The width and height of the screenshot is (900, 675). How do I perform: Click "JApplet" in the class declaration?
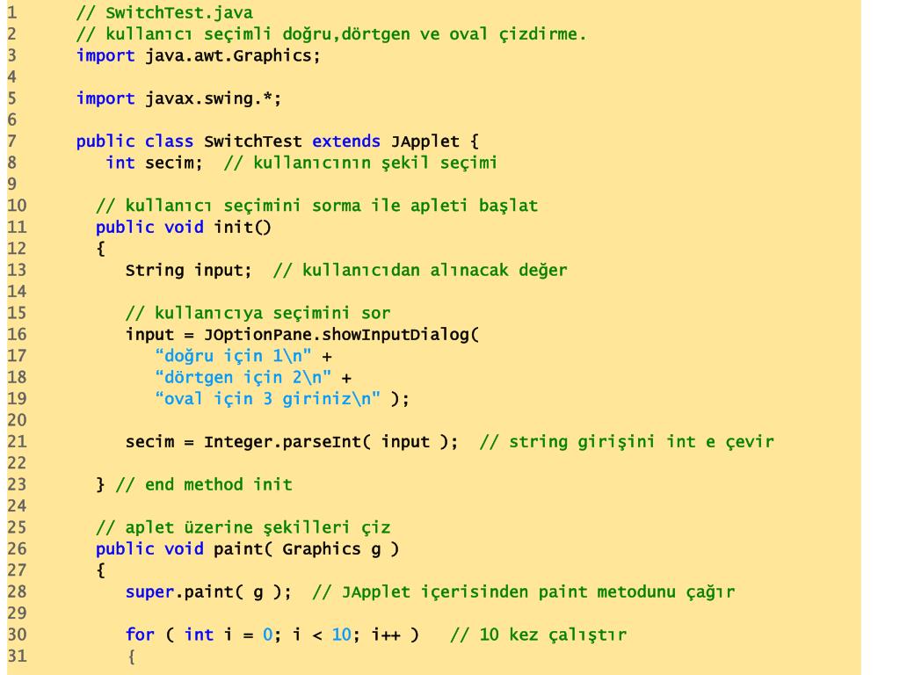tap(425, 142)
